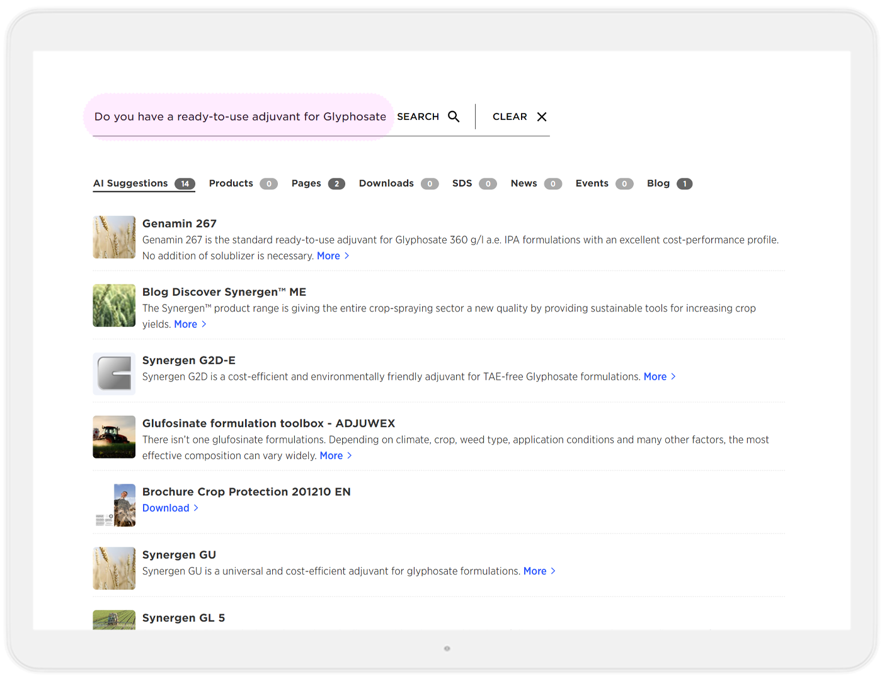Image resolution: width=882 pixels, height=678 pixels.
Task: Switch to the Products tab
Action: [x=243, y=184]
